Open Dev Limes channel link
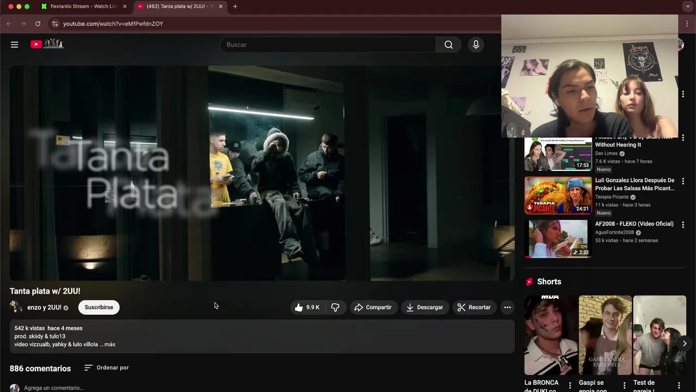The image size is (696, 392). pyautogui.click(x=606, y=154)
